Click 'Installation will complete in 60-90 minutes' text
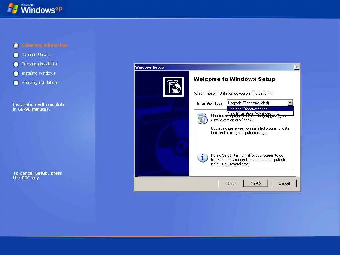 pos(39,107)
